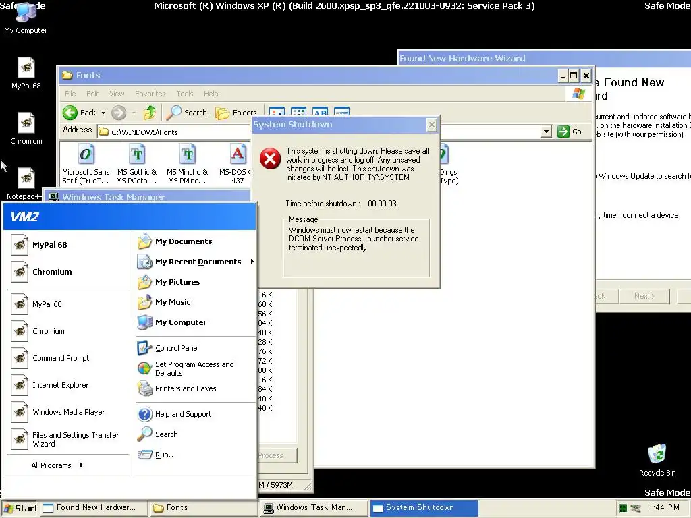Open Help and Support from Start menu
The width and height of the screenshot is (691, 518).
point(195,414)
